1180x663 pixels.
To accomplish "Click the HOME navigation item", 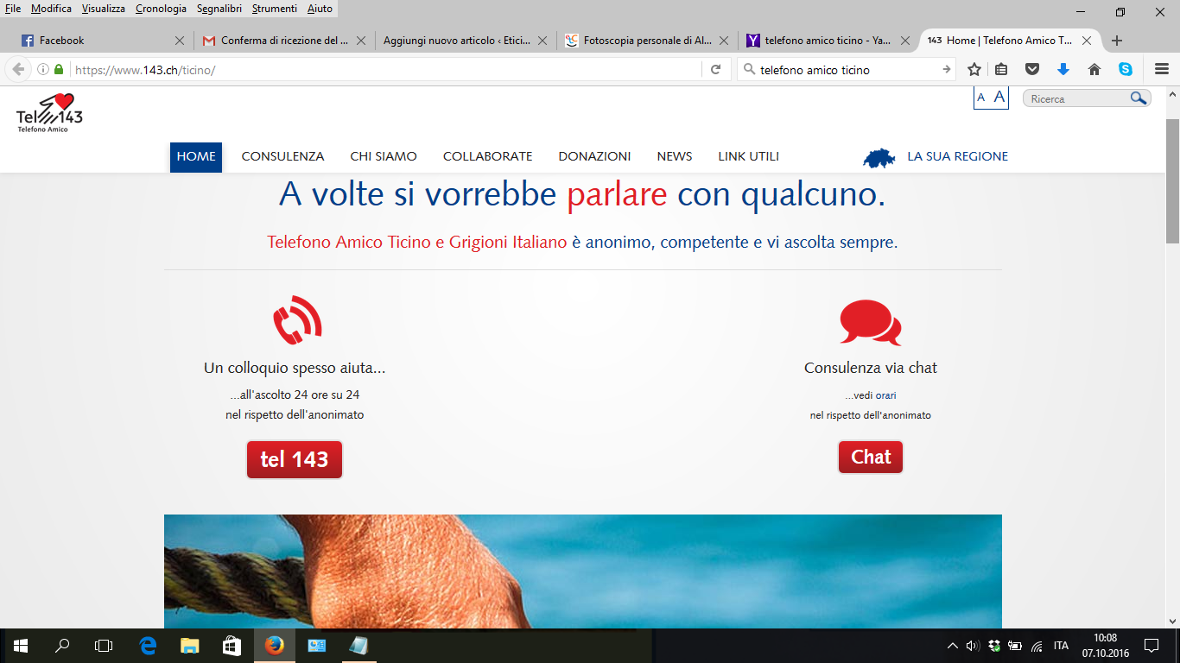I will [x=196, y=157].
